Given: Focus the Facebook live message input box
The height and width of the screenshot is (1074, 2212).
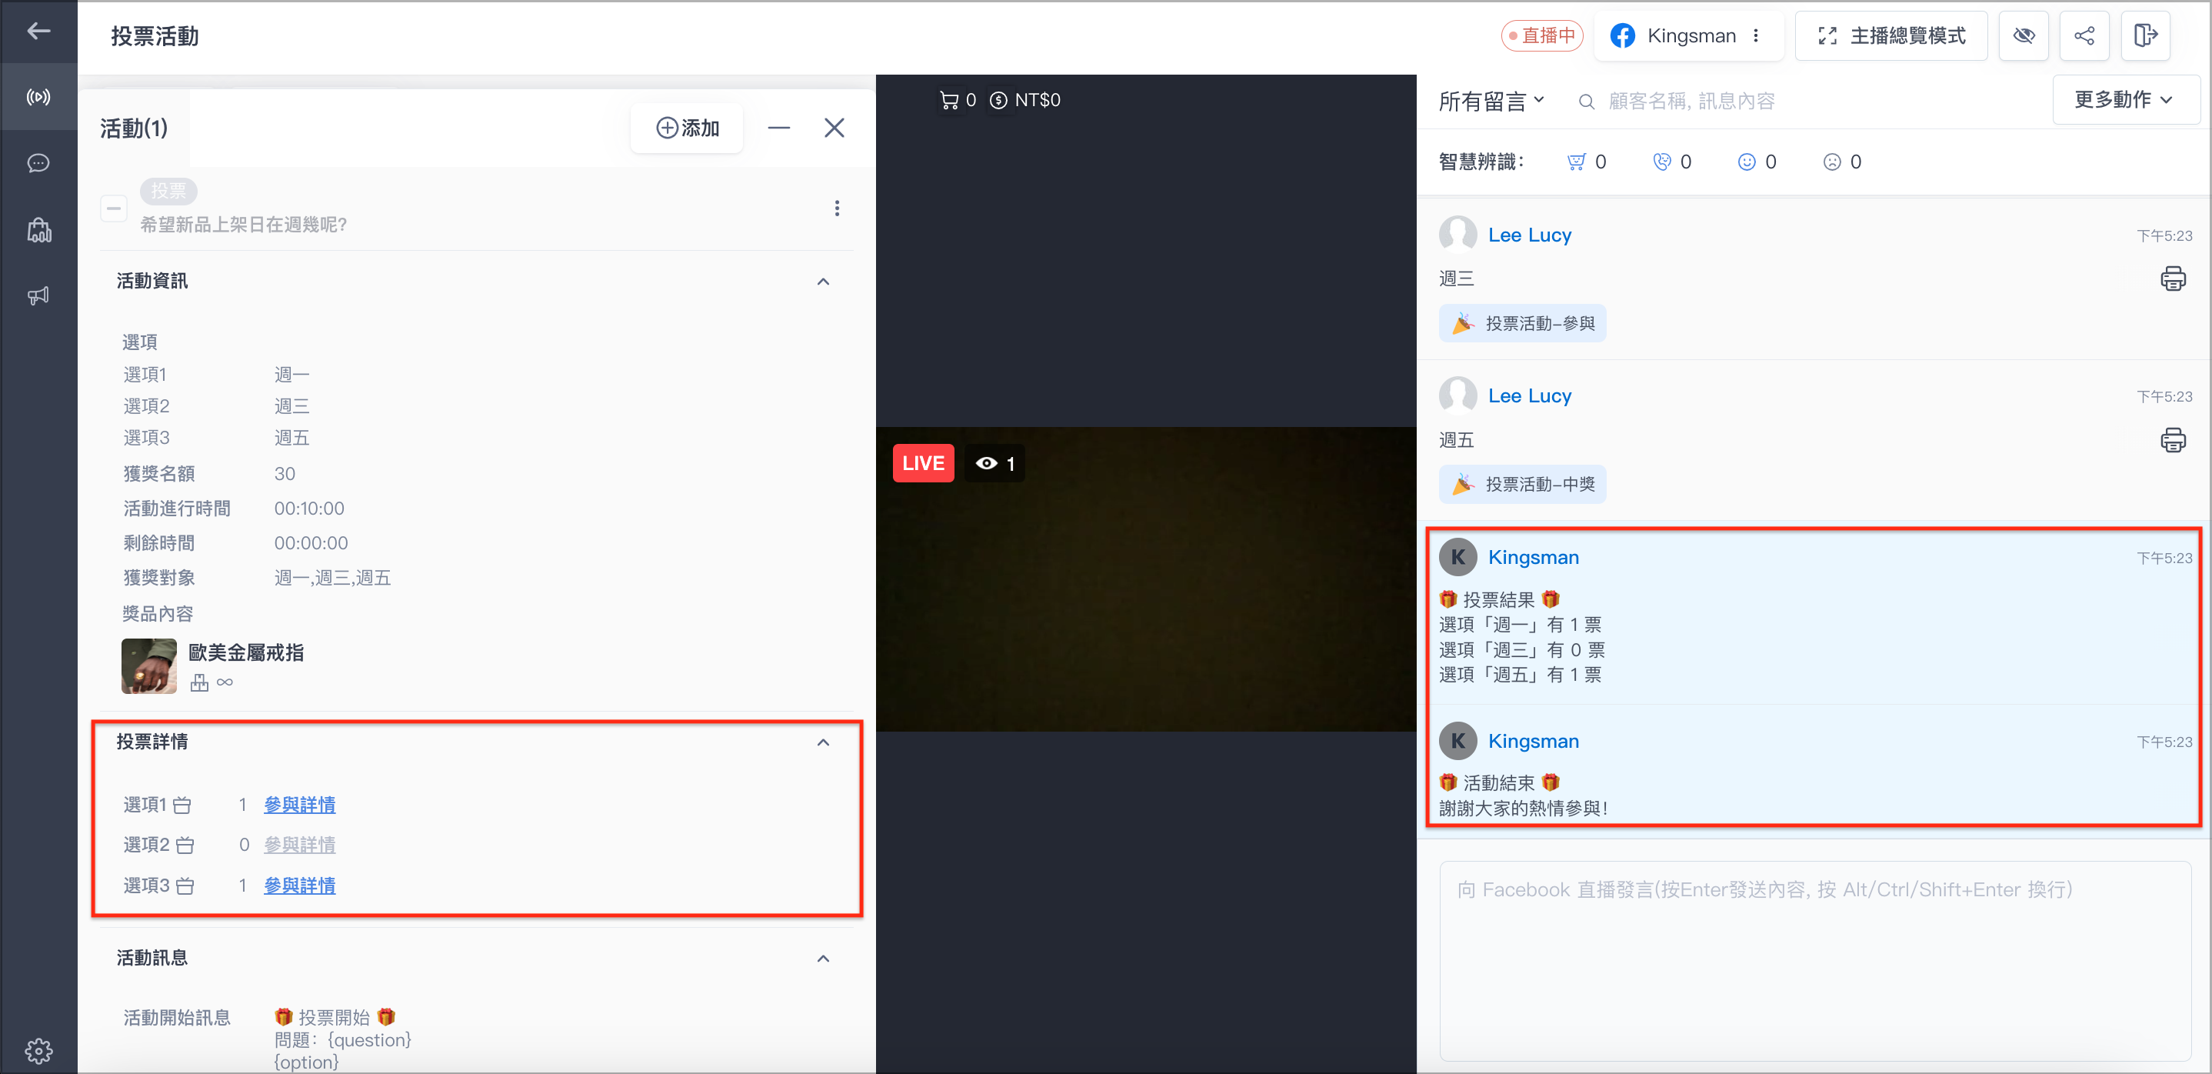Looking at the screenshot, I should (1815, 962).
